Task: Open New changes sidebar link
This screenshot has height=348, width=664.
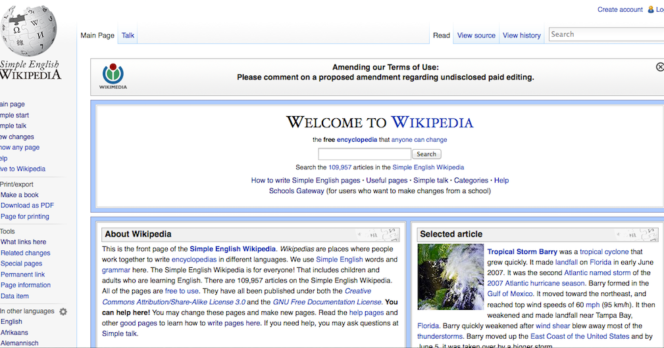Action: pos(17,137)
